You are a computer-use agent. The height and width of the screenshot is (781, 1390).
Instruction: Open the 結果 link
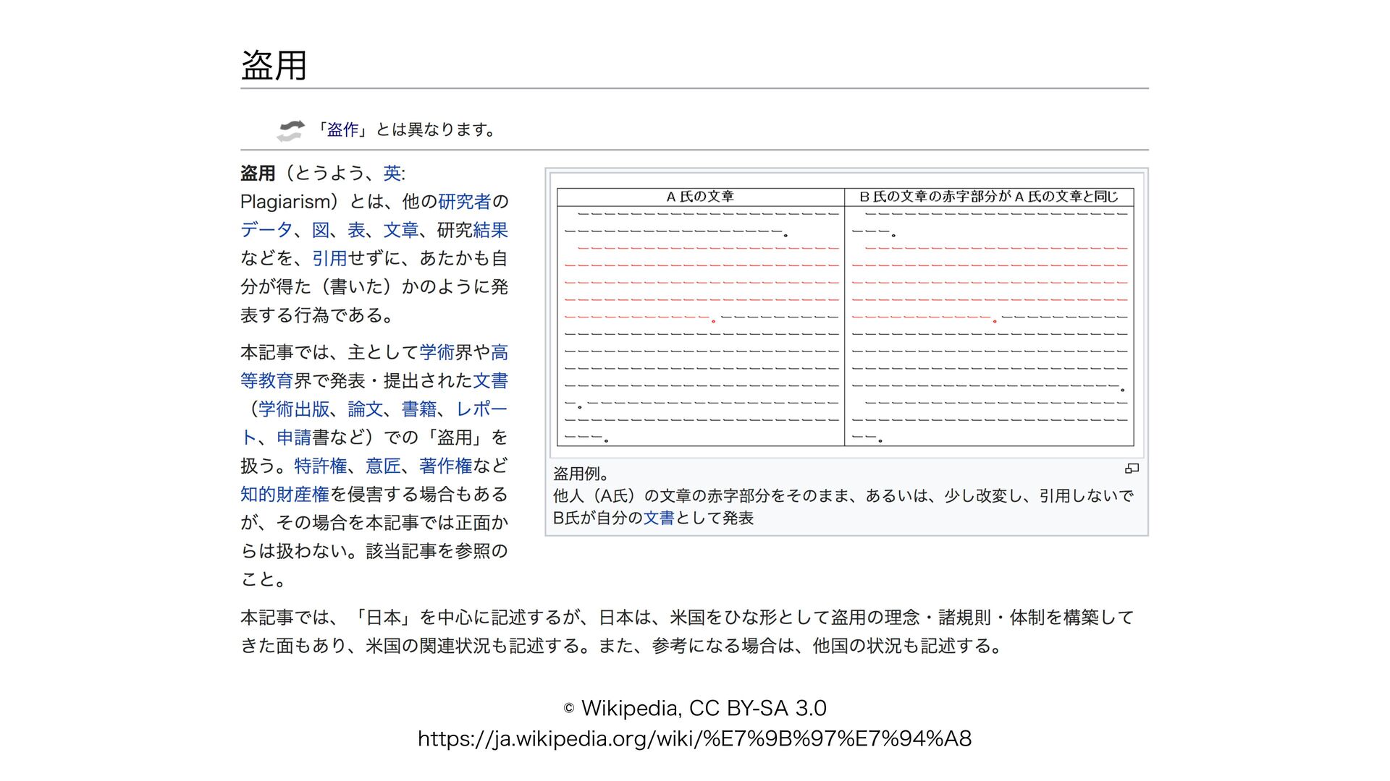490,230
